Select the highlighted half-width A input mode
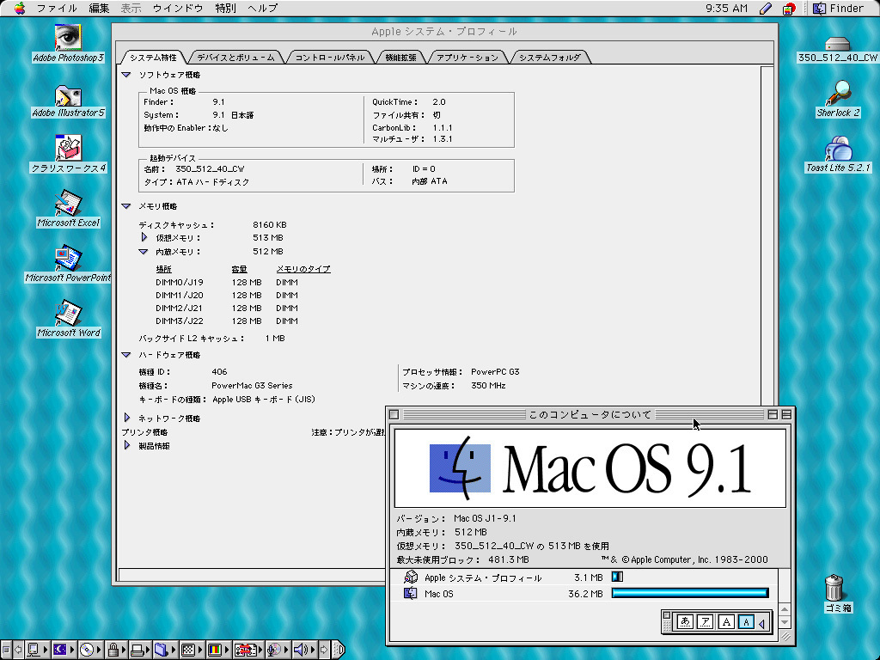Image resolution: width=880 pixels, height=660 pixels. 746,622
